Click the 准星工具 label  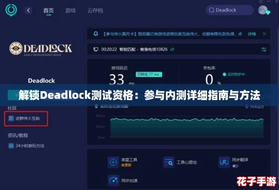(129, 160)
